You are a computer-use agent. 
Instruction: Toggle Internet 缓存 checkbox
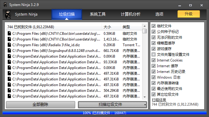pyautogui.click(x=153, y=66)
